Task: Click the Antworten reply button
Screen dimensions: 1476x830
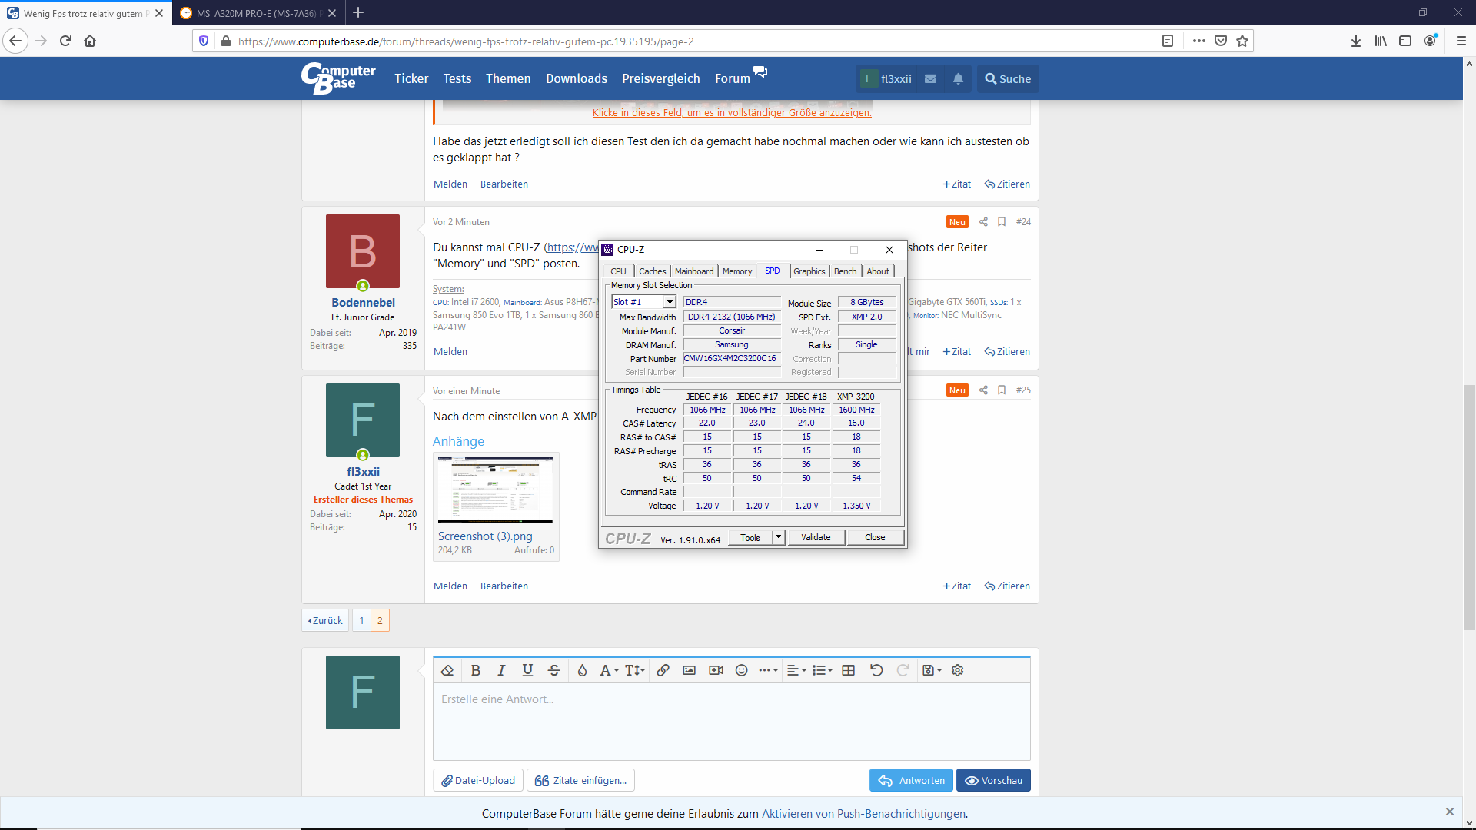Action: click(x=911, y=780)
